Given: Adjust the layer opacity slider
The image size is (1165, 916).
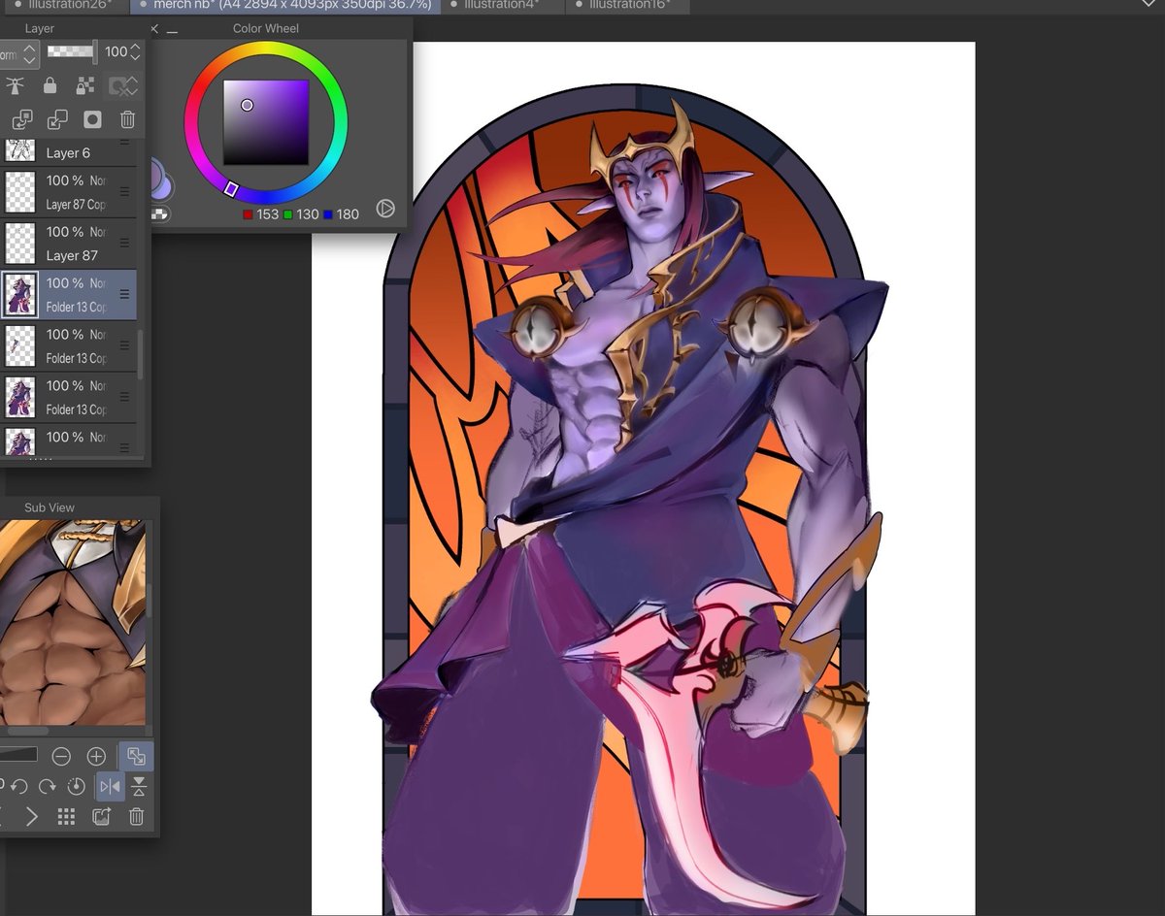Looking at the screenshot, I should pyautogui.click(x=73, y=51).
